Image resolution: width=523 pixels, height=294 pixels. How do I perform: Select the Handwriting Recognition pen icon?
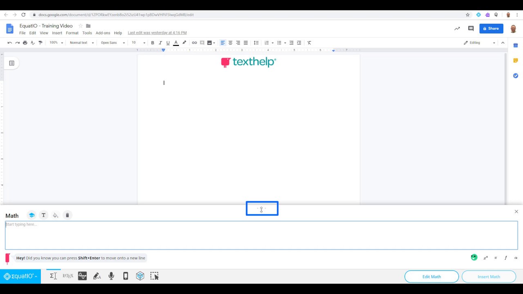coord(97,276)
